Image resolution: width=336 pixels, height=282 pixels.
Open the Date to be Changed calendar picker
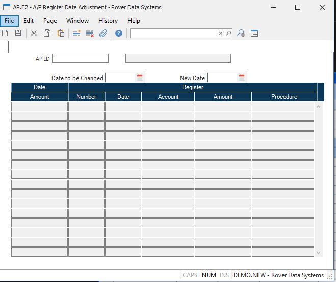[x=140, y=78]
